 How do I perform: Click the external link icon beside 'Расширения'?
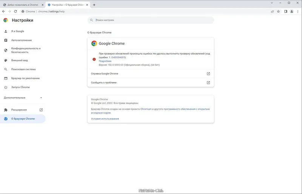click(41, 110)
